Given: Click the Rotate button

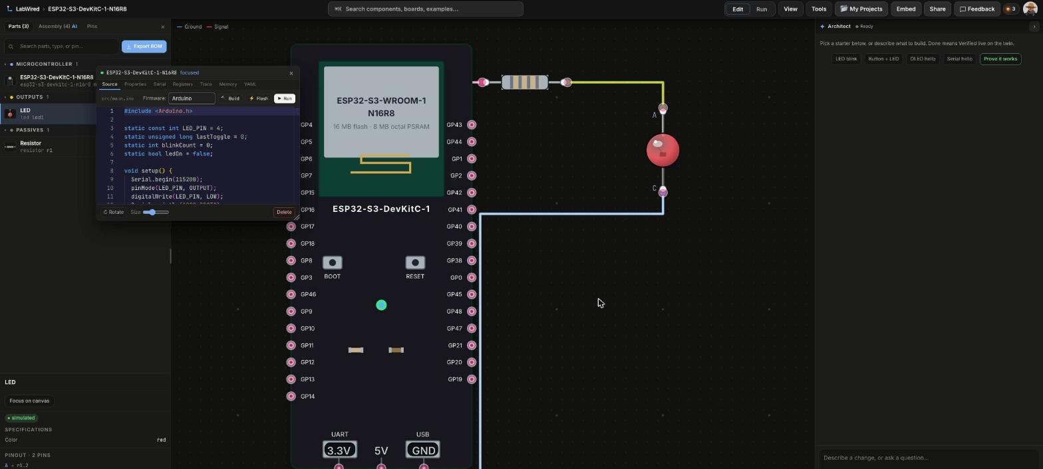Looking at the screenshot, I should pos(114,213).
